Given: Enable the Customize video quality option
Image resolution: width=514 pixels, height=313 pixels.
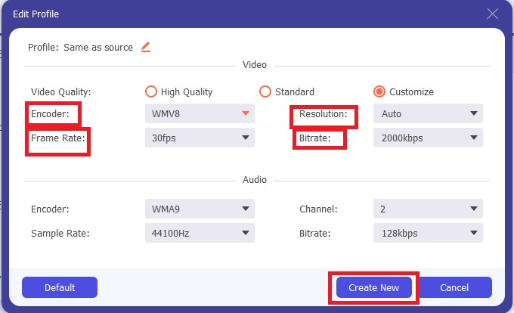Looking at the screenshot, I should [379, 91].
